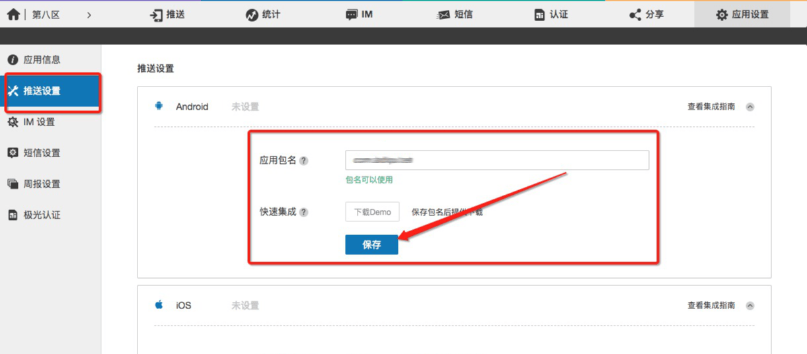The image size is (807, 354).
Task: Open 短信设置 in the sidebar
Action: [x=42, y=153]
